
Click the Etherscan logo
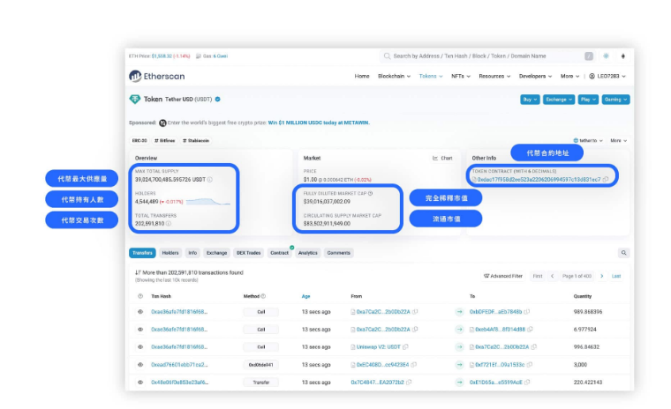156,76
